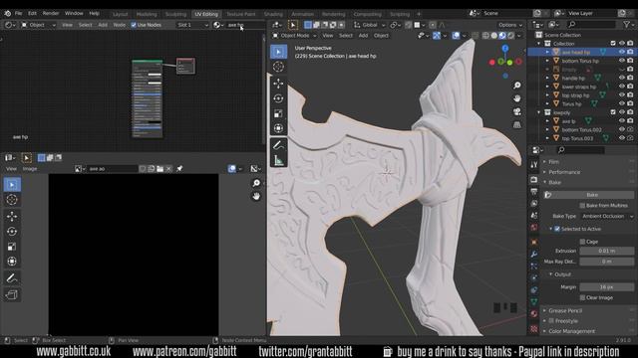Open the Tool properties tab
Screen dimensions: 638x358
click(x=534, y=165)
